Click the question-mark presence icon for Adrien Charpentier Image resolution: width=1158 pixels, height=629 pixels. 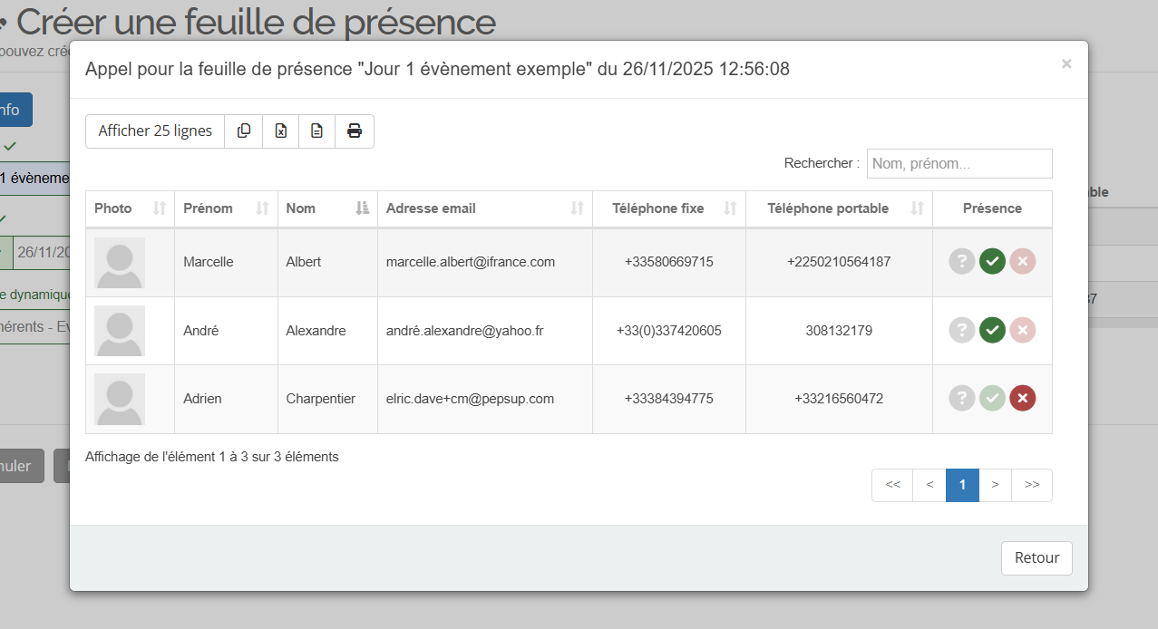click(x=961, y=399)
